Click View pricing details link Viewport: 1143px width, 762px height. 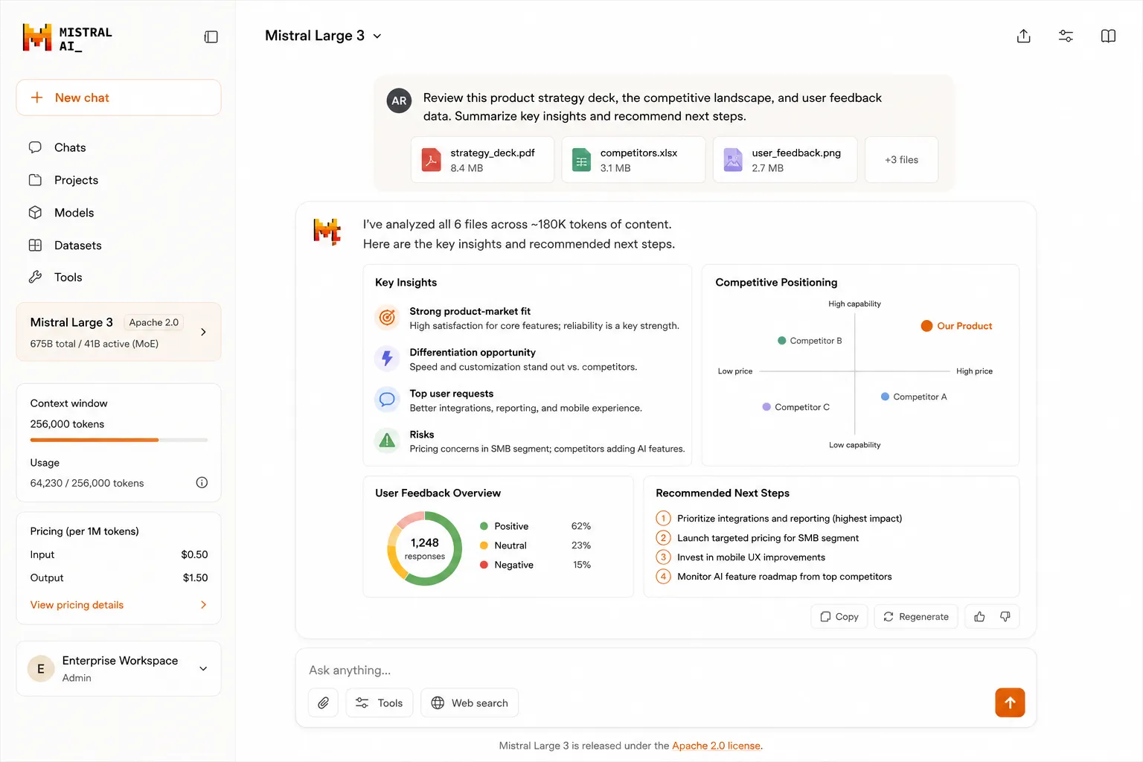(77, 605)
